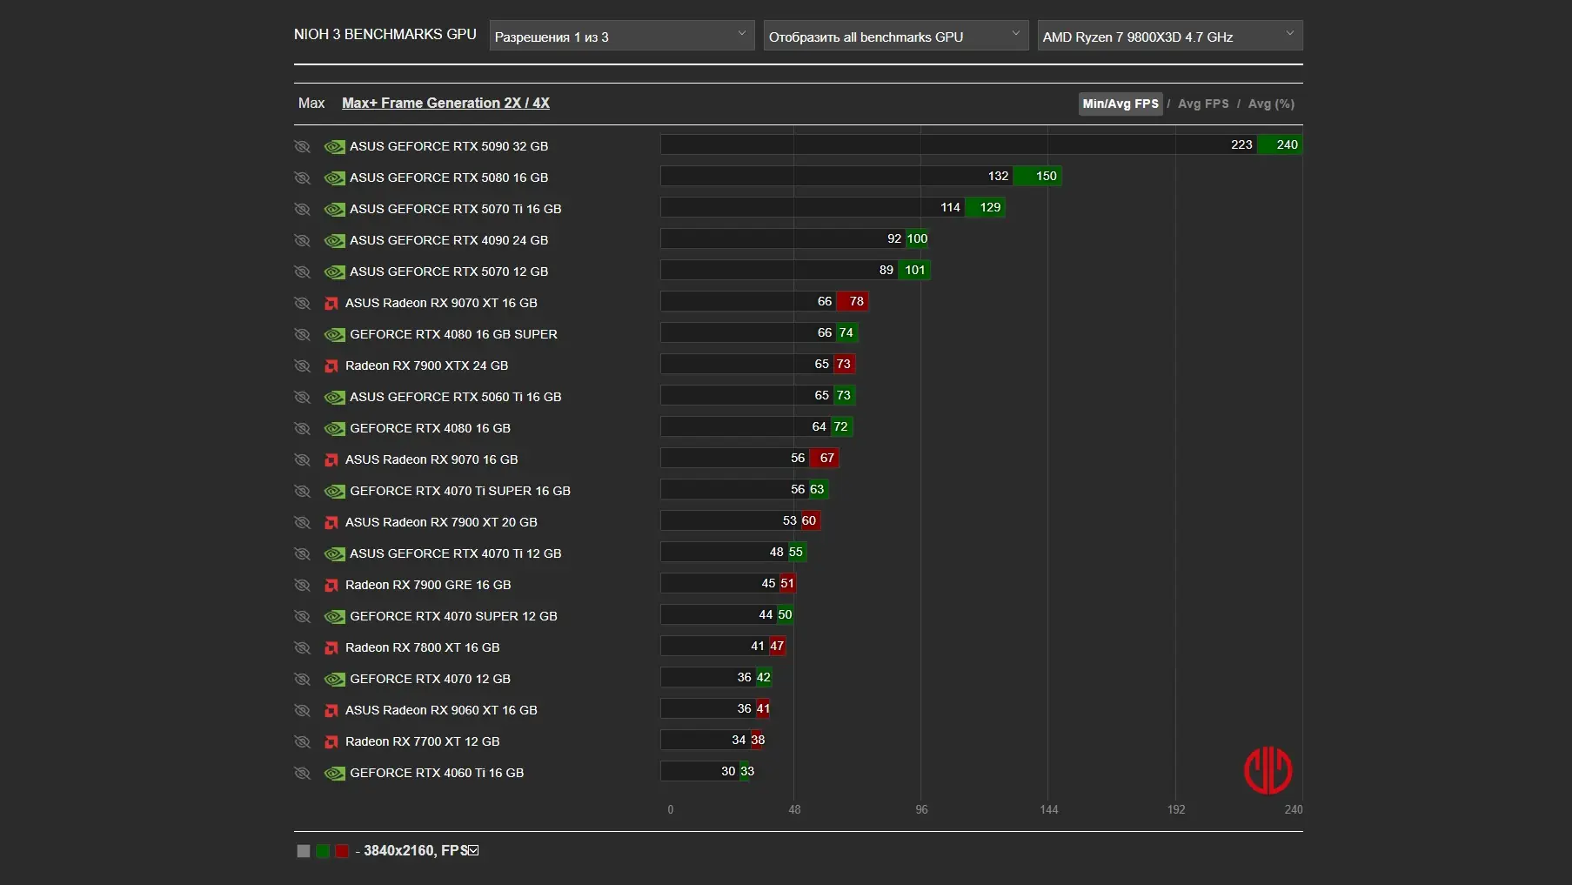Click the RTX 5080 benchmark bar

pos(861,176)
